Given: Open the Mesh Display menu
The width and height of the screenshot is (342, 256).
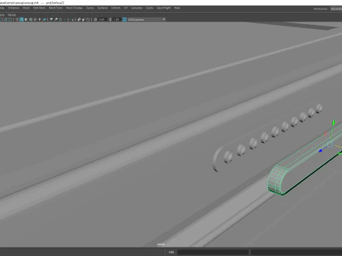Looking at the screenshot, I should coord(74,8).
